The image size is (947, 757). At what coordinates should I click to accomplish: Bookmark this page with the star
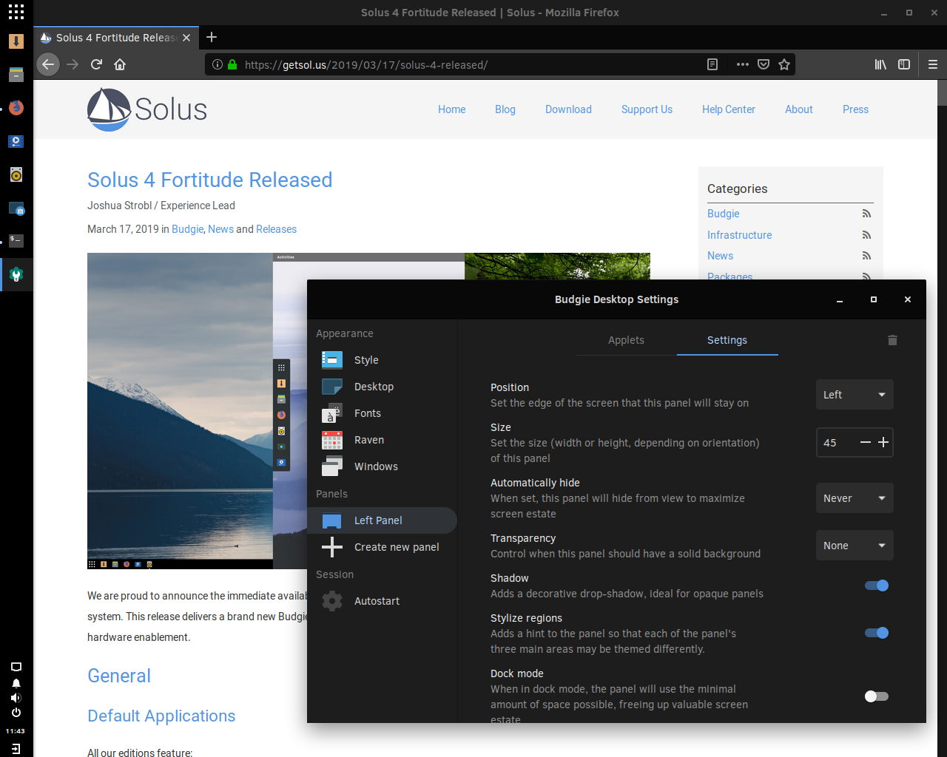tap(784, 64)
